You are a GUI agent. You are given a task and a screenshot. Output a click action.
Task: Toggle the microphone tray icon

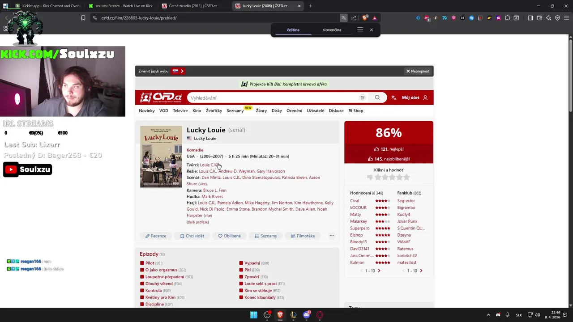click(x=509, y=315)
